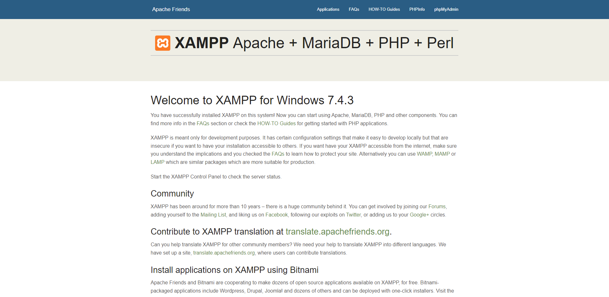609x297 pixels.
Task: Click the Welcome to XAMPP for Windows heading
Action: (252, 100)
